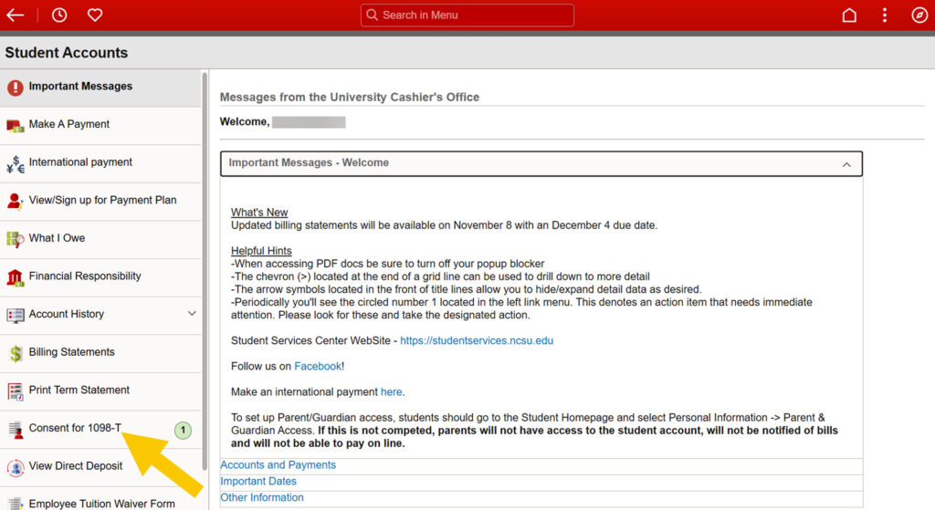Click the green badge on Consent for 1098-T
The height and width of the screenshot is (510, 935).
pos(183,430)
